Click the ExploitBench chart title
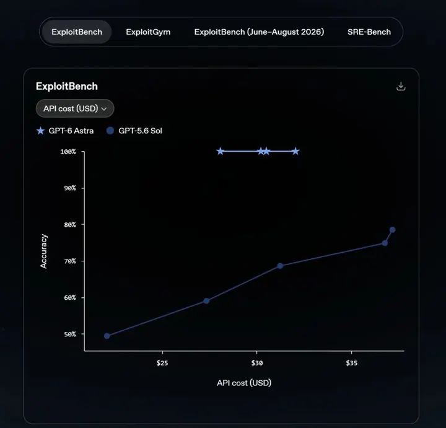Screen dimensions: 446x428 coord(67,86)
